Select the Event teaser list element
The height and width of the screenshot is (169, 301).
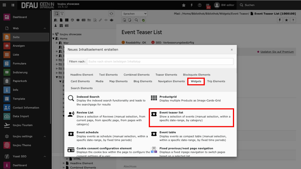191,117
